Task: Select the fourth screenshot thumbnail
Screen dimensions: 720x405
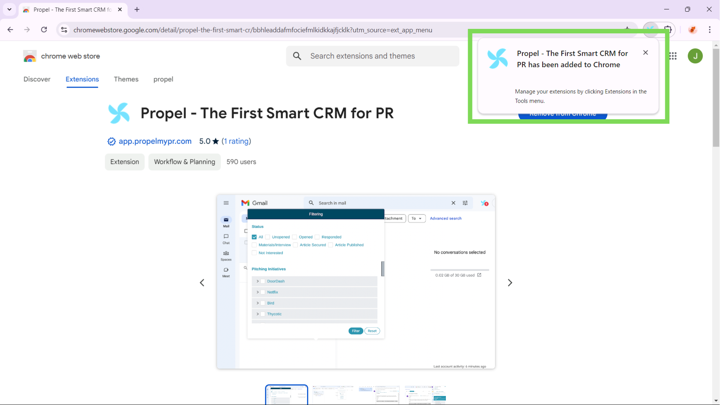Action: click(425, 394)
